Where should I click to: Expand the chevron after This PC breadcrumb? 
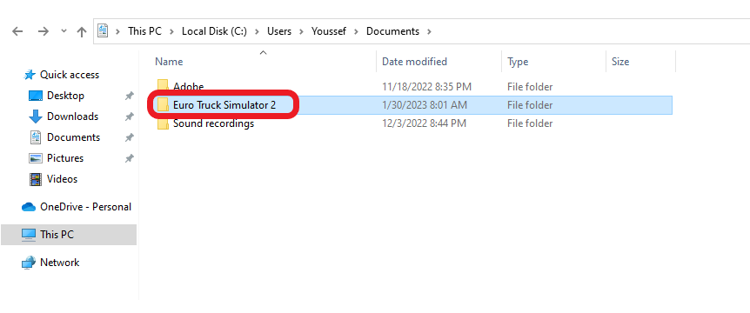point(171,31)
